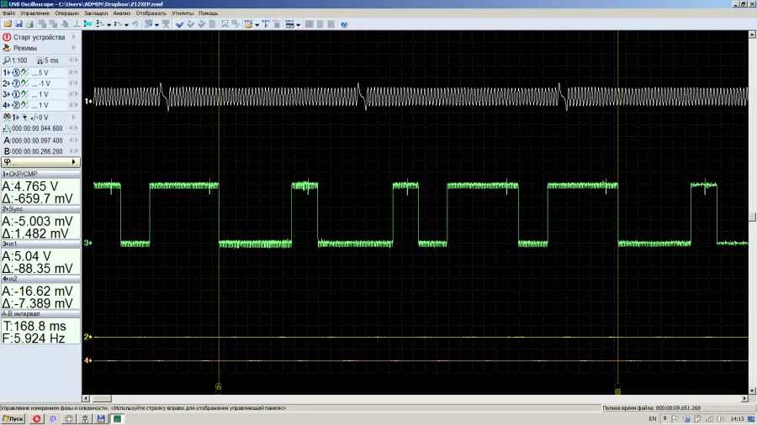Click the Opera icon in taskbar
This screenshot has width=757, height=425.
36,419
